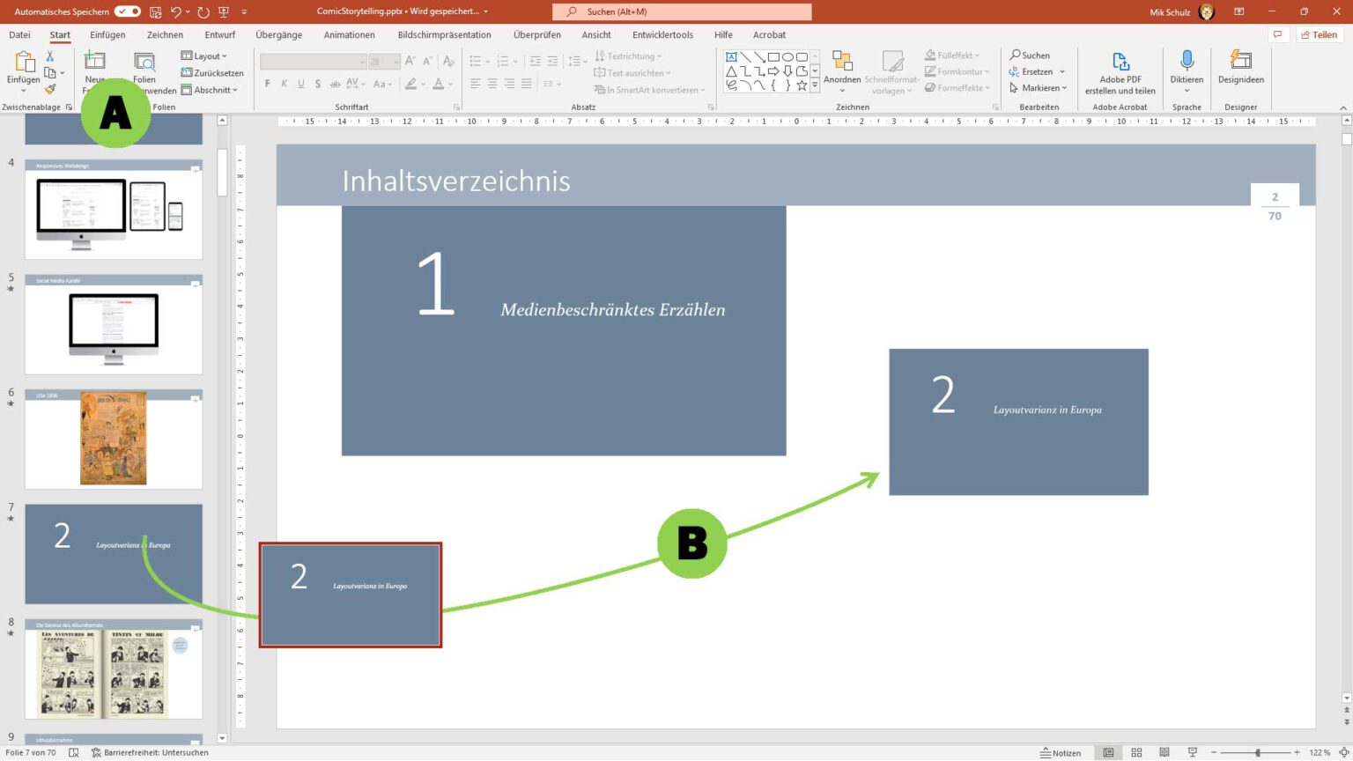This screenshot has width=1353, height=761.
Task: Switch to slide sorter view icon
Action: click(1136, 752)
